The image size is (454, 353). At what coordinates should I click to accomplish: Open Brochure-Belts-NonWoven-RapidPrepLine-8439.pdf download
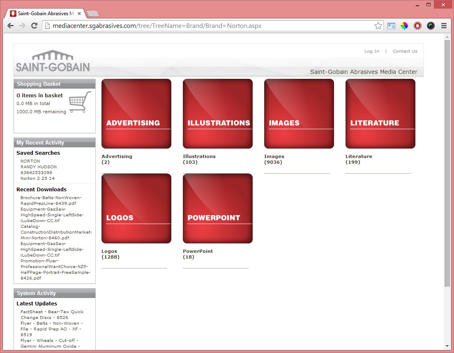[x=51, y=201]
